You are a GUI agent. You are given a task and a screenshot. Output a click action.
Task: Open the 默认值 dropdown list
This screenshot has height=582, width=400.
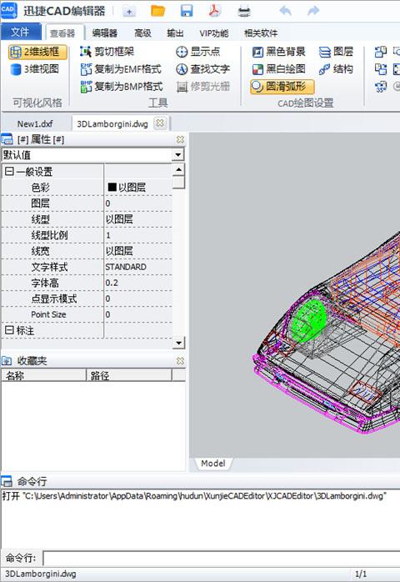[178, 155]
